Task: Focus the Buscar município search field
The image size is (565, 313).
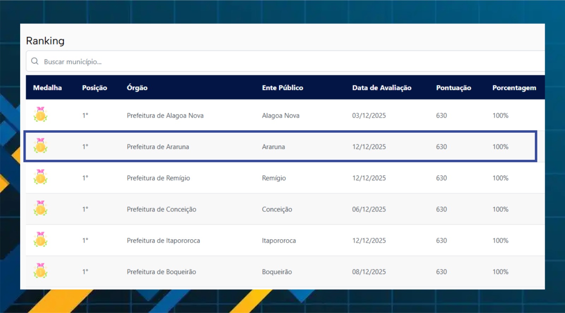Action: (x=282, y=62)
